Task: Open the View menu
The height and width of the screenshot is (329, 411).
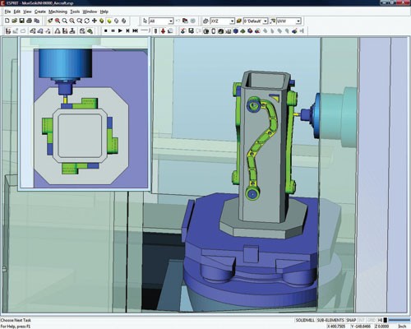Action: (x=27, y=12)
